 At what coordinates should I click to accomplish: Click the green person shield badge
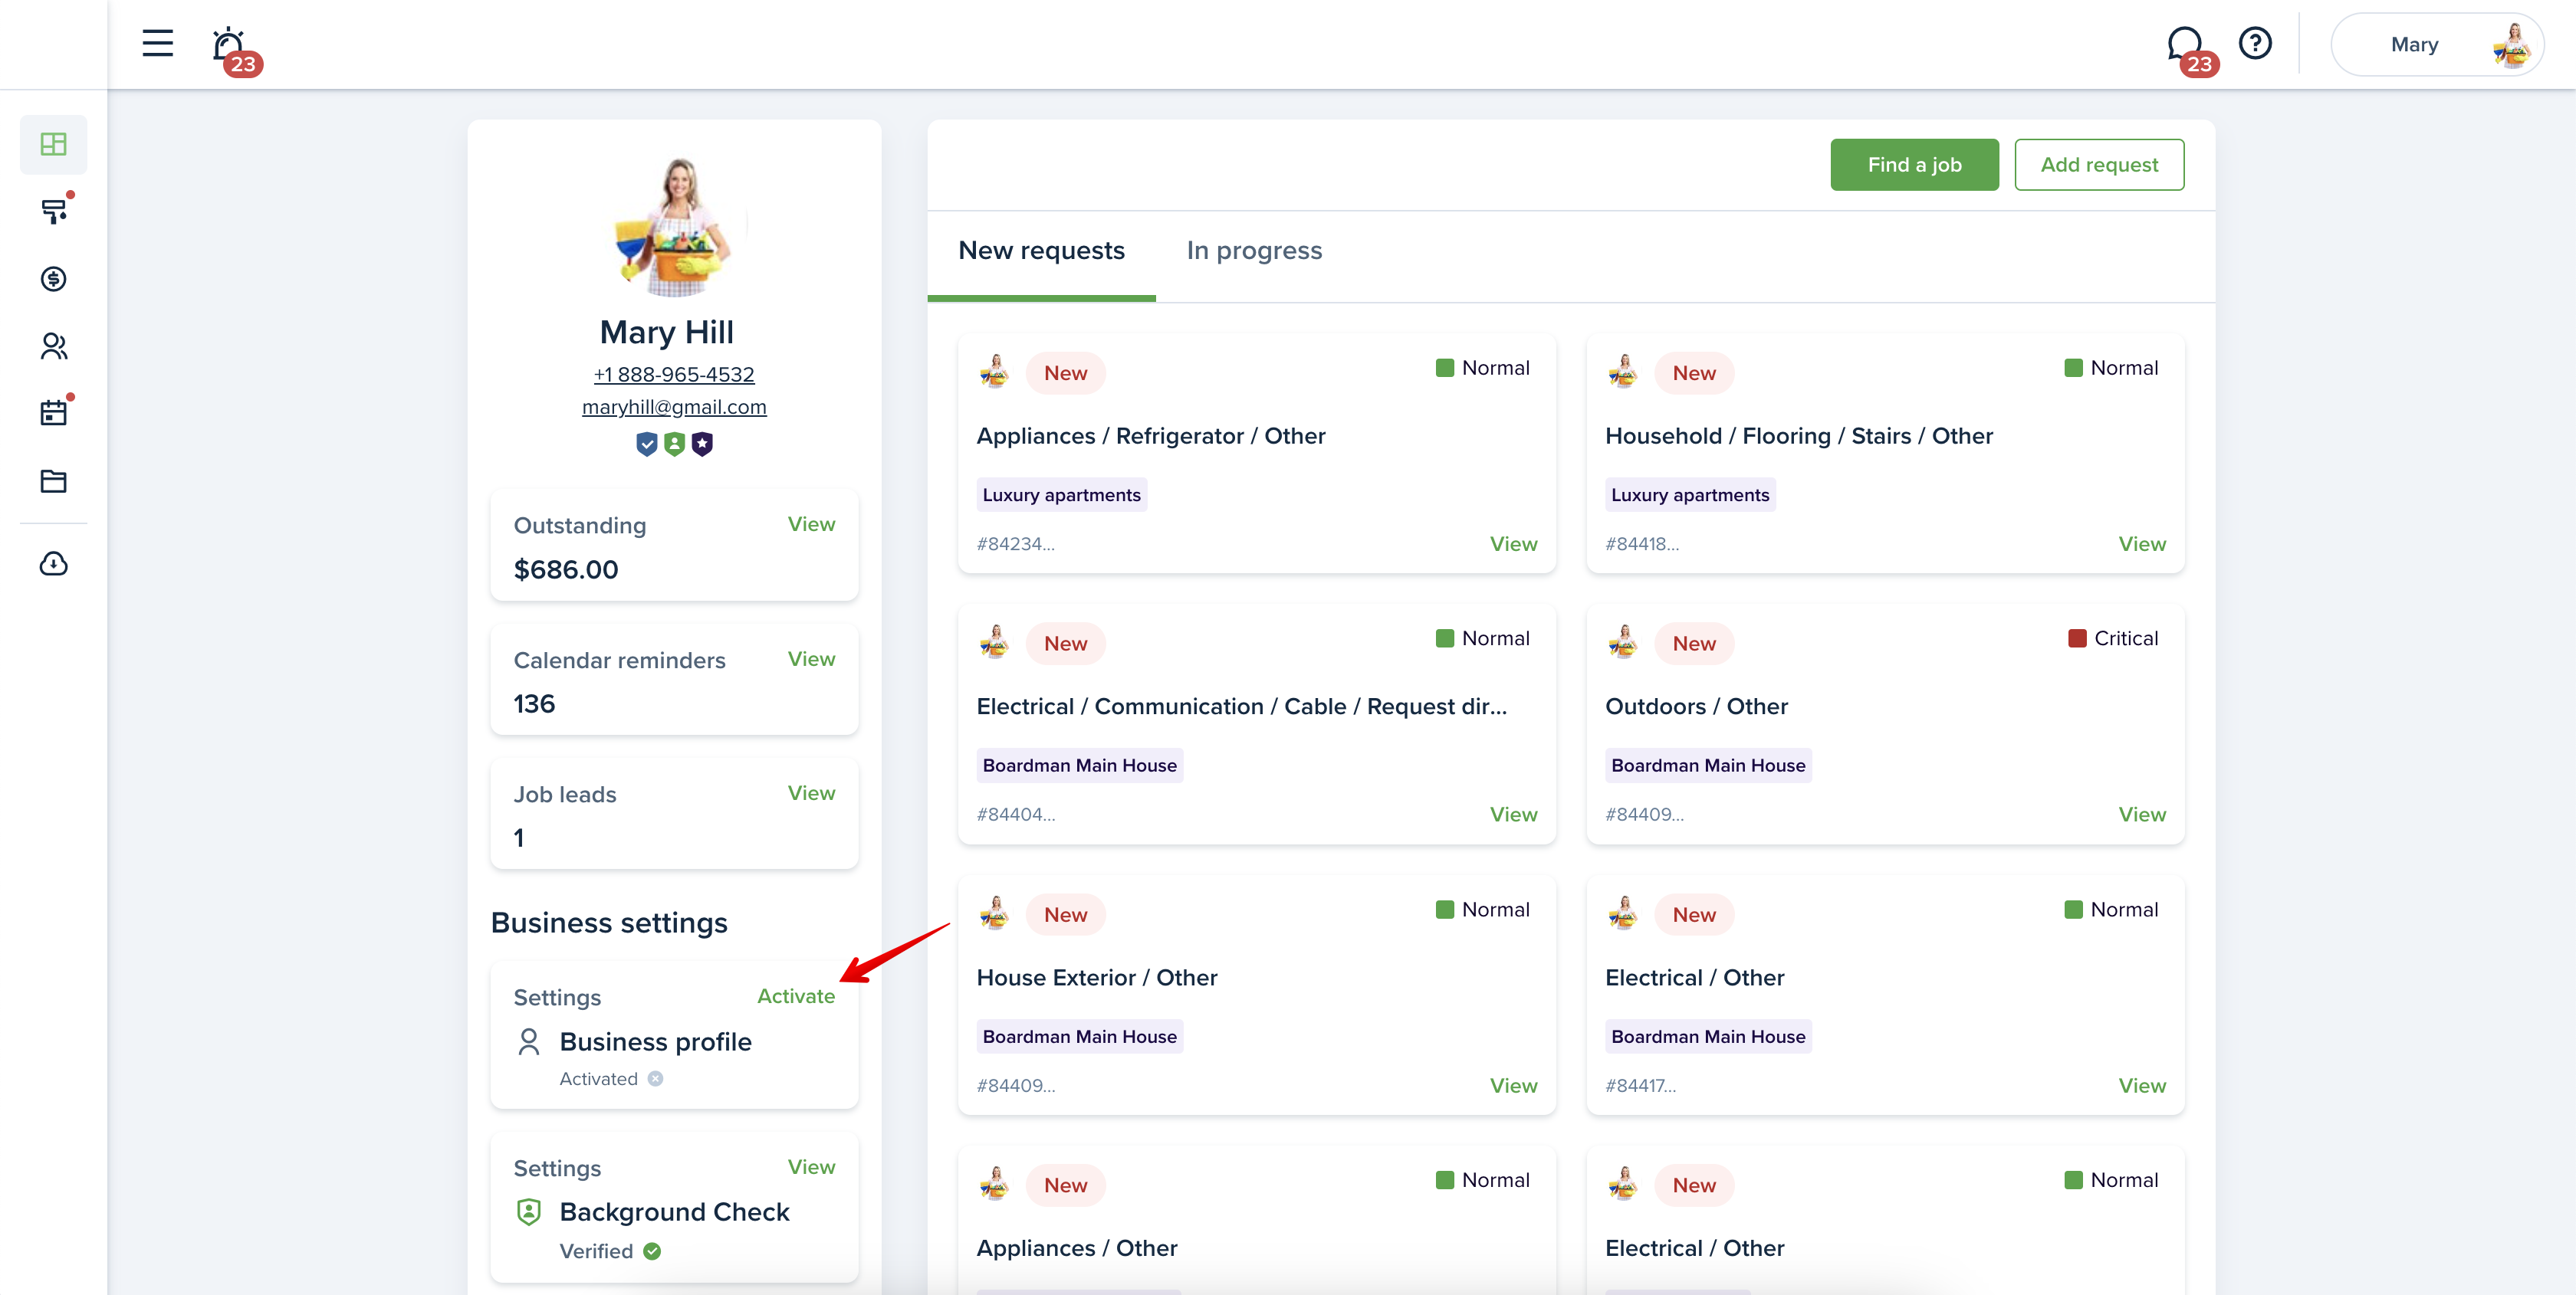675,444
